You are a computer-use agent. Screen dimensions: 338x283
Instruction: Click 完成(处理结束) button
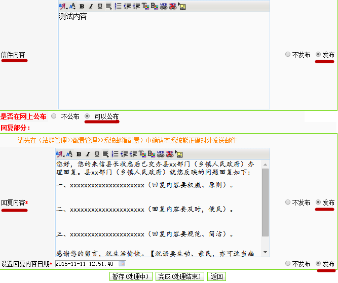coord(180,276)
